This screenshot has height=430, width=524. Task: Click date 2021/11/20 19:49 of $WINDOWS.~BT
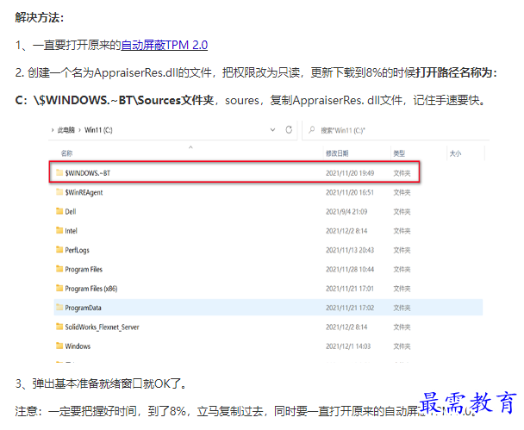pos(350,173)
